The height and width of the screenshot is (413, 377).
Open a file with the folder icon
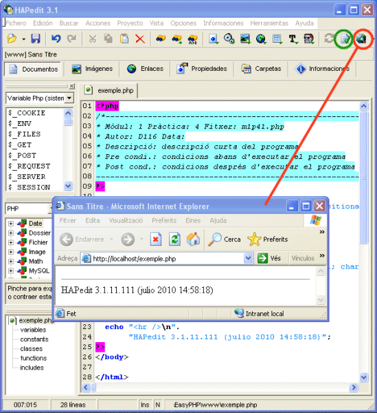coord(12,39)
